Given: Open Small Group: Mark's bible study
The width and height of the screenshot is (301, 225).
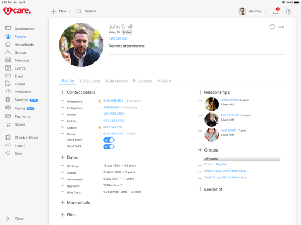Looking at the screenshot, I should tap(226, 177).
